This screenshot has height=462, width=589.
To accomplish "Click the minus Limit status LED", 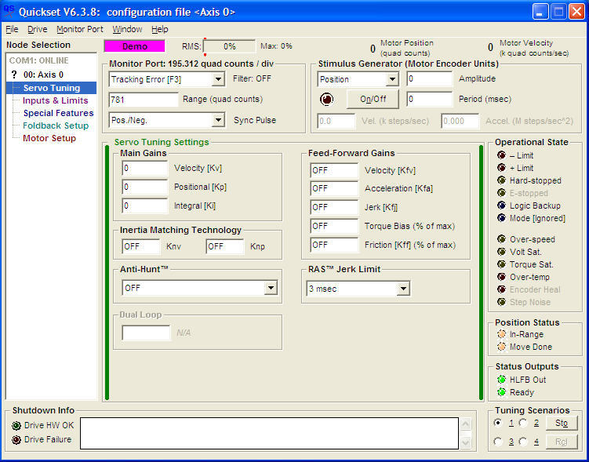I will tap(501, 155).
